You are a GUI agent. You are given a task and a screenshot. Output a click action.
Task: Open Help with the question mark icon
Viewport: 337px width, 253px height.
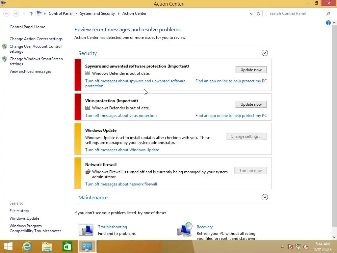click(328, 23)
